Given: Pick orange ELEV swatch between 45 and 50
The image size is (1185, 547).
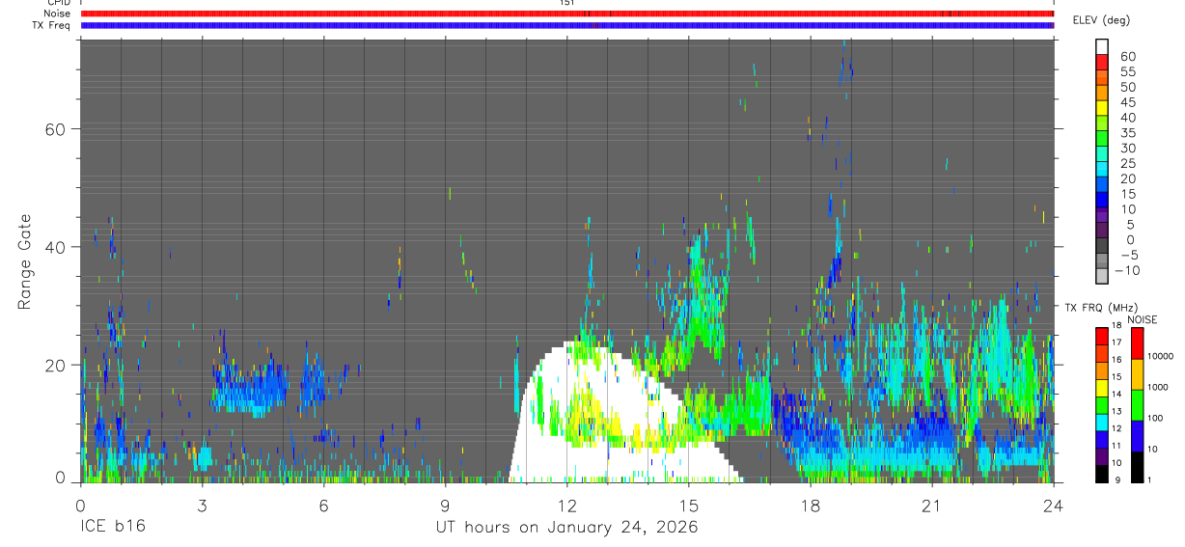Looking at the screenshot, I should (1102, 94).
